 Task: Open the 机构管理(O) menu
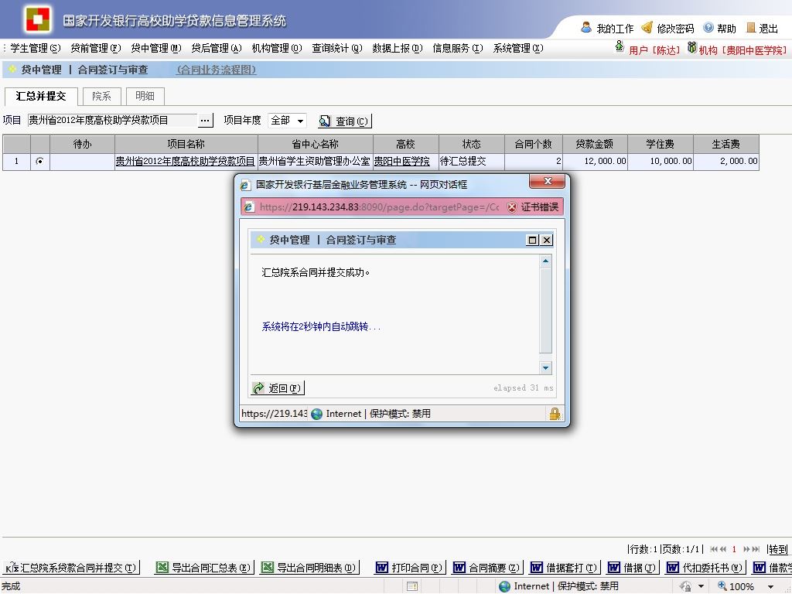point(277,49)
